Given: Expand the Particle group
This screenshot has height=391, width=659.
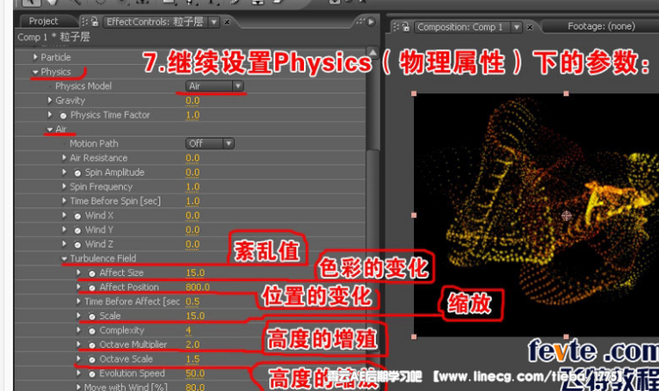Looking at the screenshot, I should pyautogui.click(x=35, y=57).
